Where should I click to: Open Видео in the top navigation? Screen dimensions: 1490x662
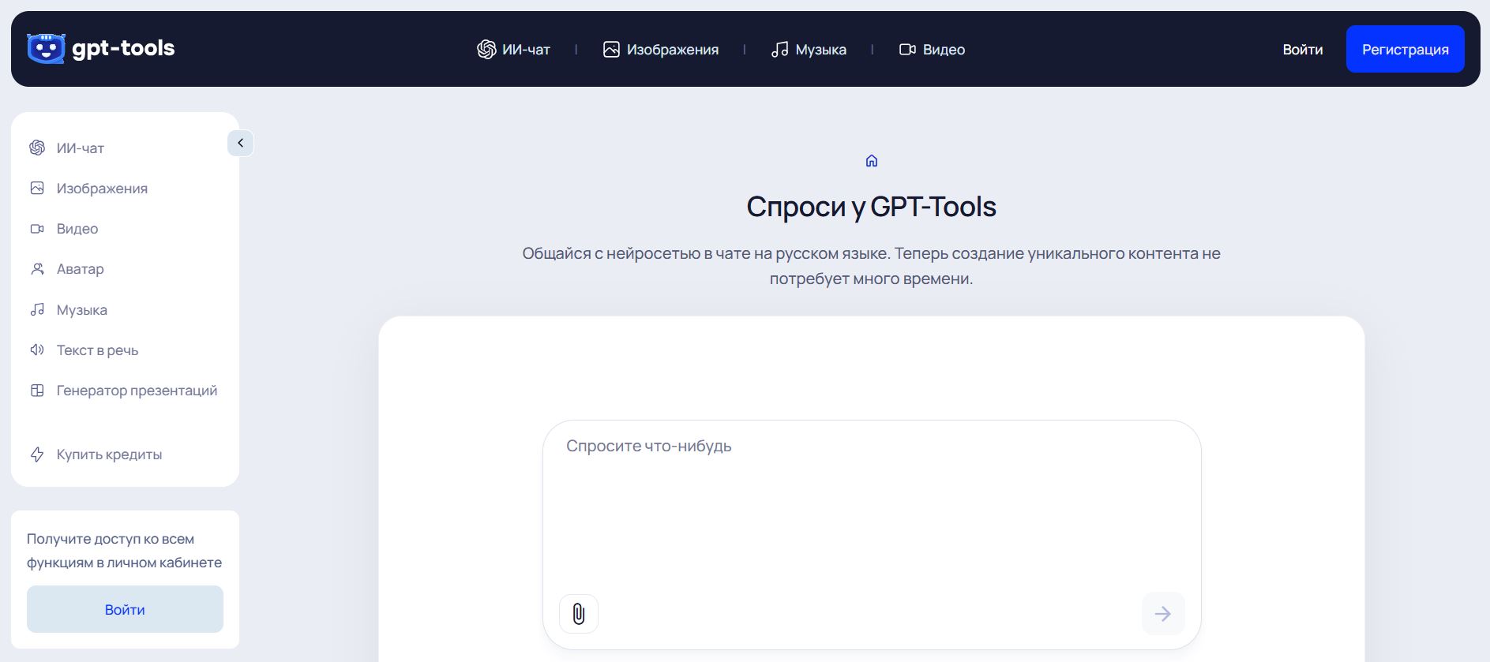tap(932, 50)
